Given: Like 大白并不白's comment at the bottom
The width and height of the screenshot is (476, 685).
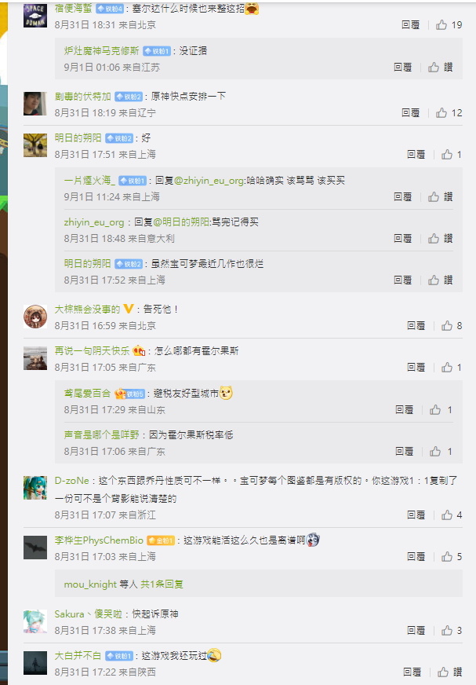Looking at the screenshot, I should click(x=449, y=672).
